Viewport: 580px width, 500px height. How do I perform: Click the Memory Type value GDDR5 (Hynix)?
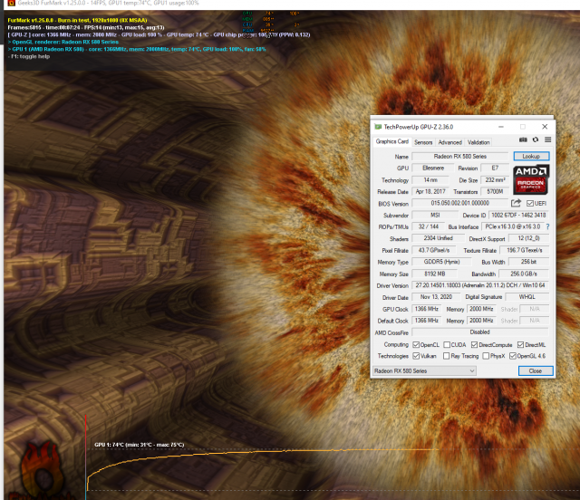(x=441, y=262)
